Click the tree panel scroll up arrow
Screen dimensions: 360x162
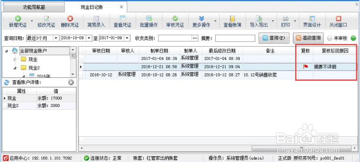pyautogui.click(x=73, y=49)
